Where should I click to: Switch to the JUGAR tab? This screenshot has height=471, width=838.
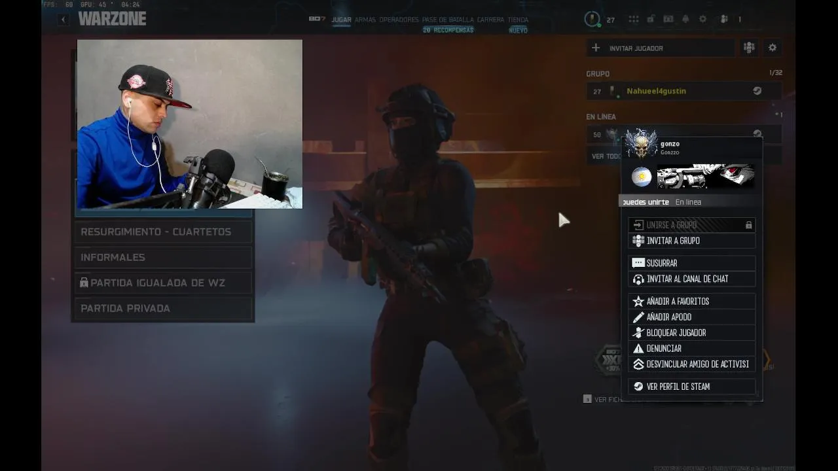click(x=341, y=20)
